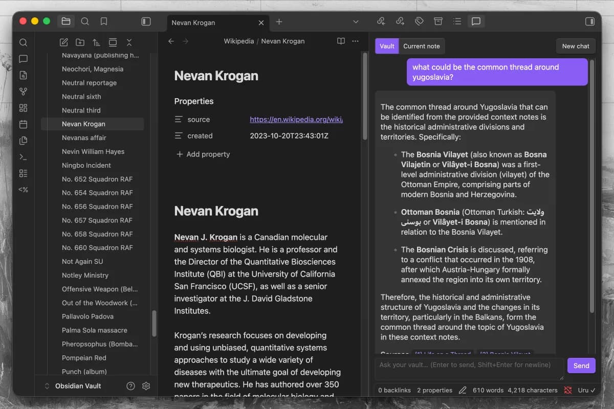Click the created property type icon
Viewport: 614px width, 409px height.
(179, 136)
